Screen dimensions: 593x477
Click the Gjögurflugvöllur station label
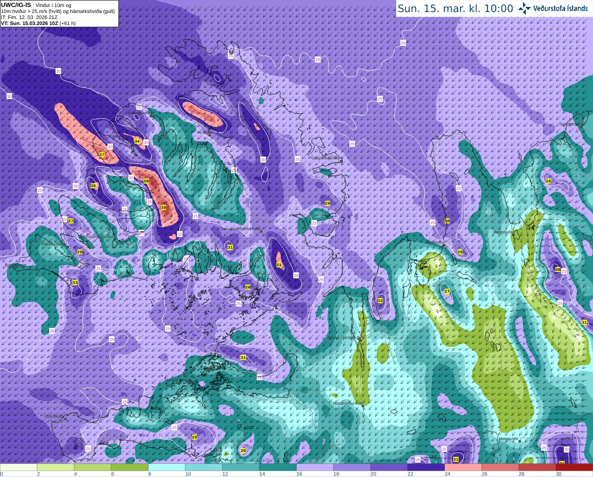coord(327,158)
